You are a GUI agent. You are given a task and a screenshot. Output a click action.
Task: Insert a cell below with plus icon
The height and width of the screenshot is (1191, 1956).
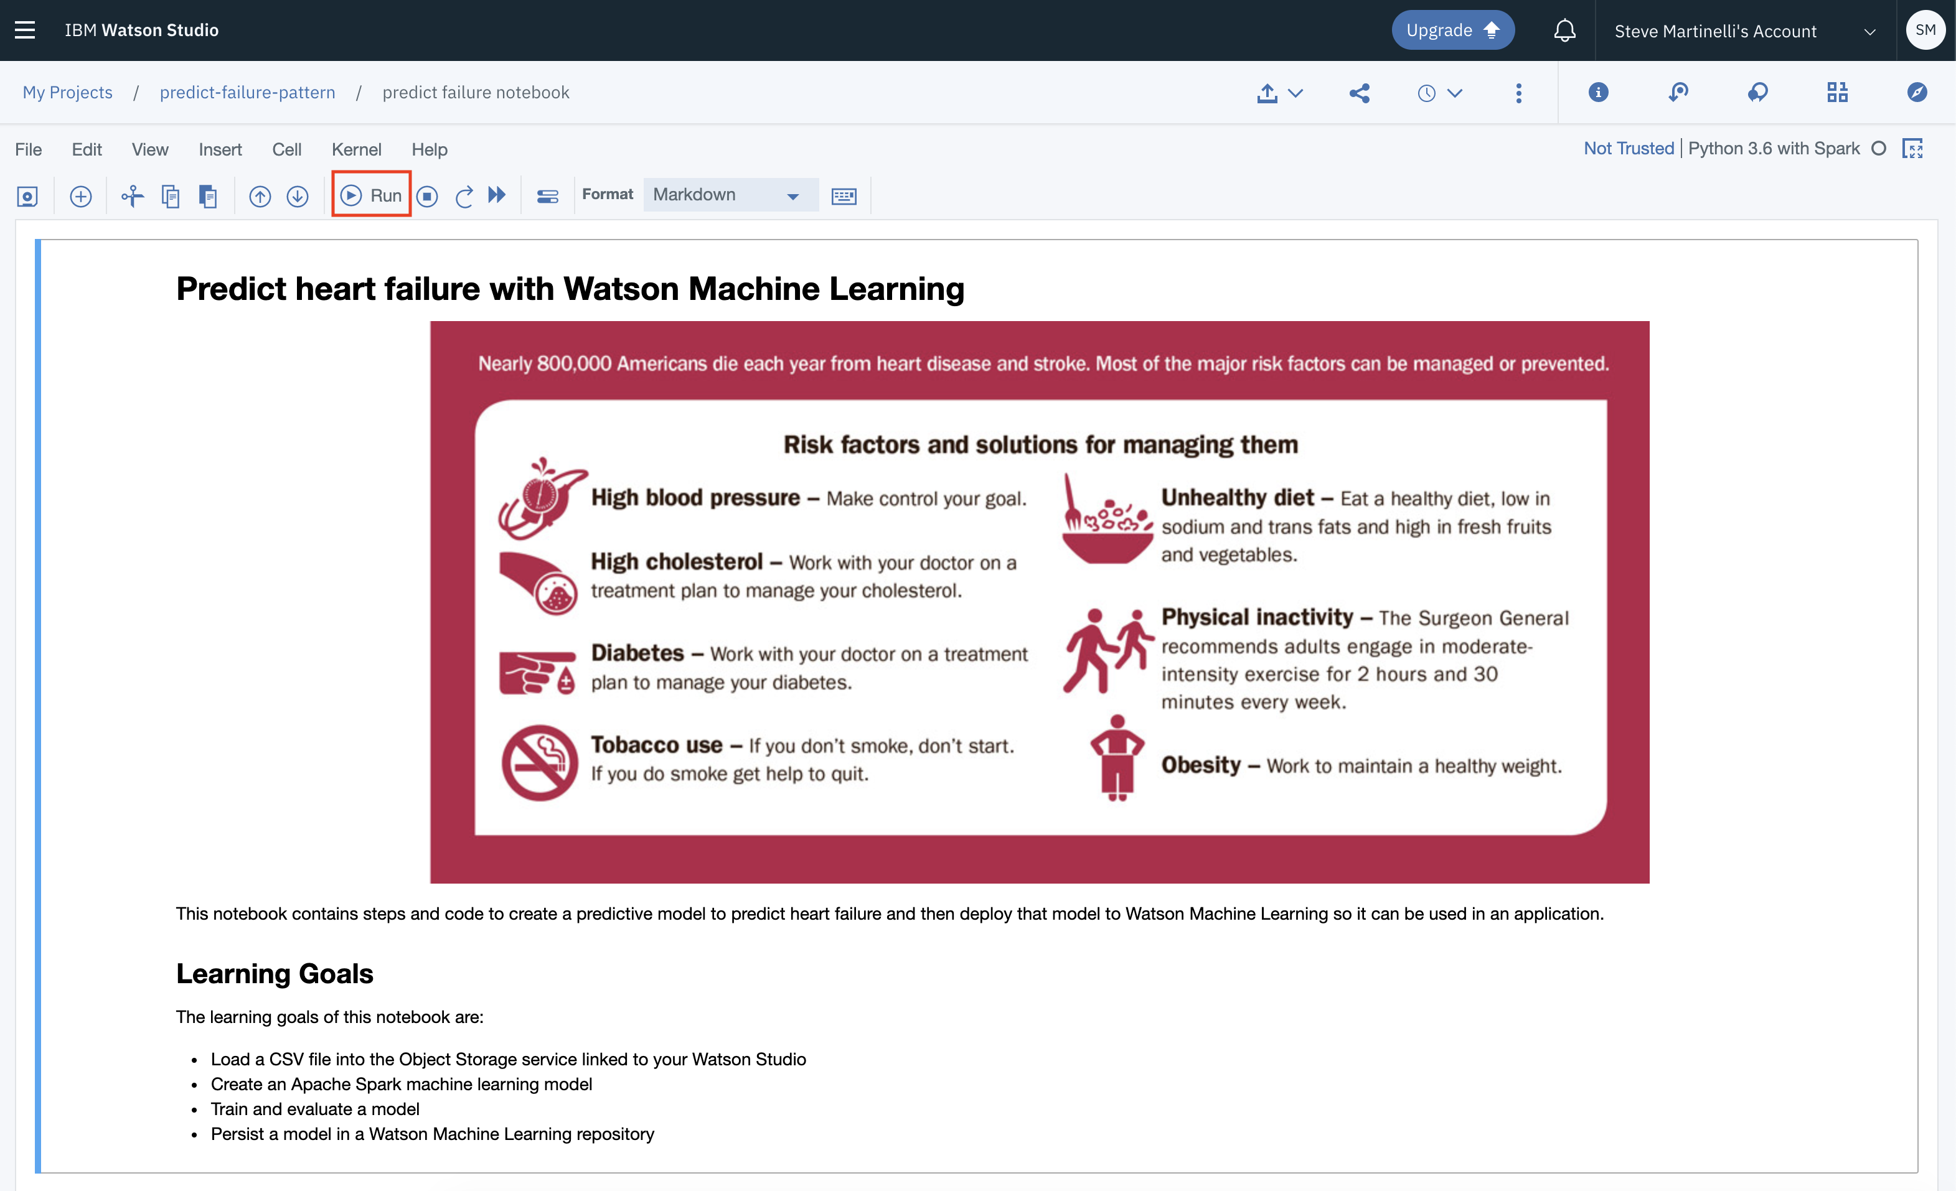coord(80,196)
